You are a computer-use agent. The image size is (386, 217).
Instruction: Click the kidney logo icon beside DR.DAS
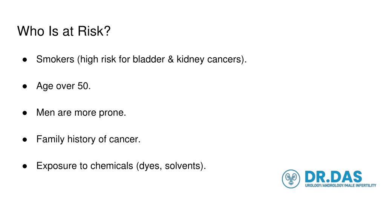[x=291, y=179]
